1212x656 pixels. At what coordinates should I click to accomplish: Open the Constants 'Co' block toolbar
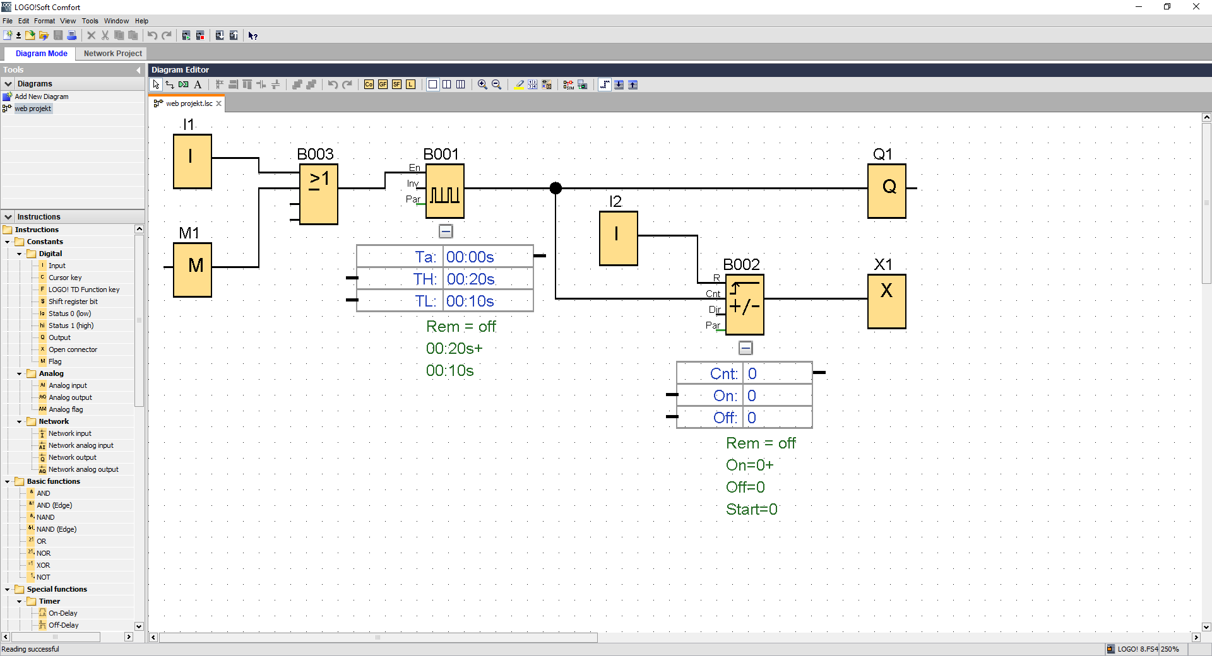(x=369, y=85)
